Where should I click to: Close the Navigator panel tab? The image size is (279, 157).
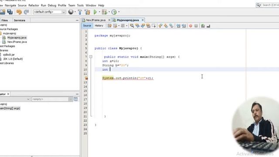(8, 94)
